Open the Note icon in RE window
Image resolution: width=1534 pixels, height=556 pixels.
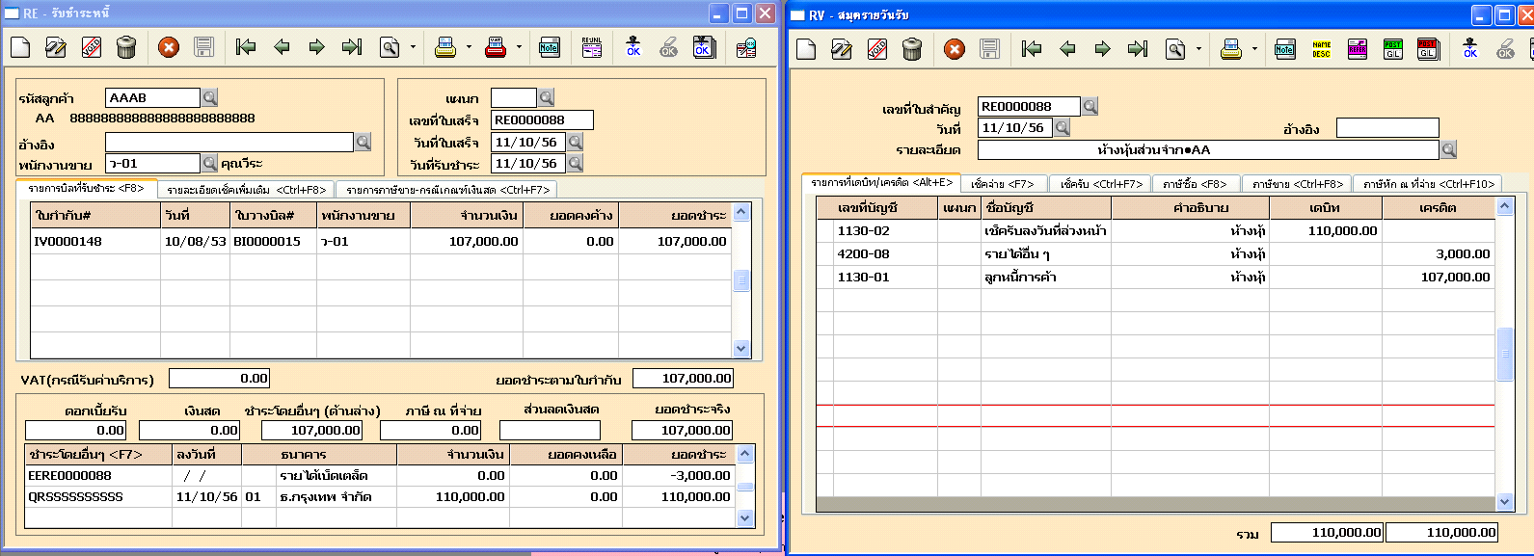(x=549, y=47)
